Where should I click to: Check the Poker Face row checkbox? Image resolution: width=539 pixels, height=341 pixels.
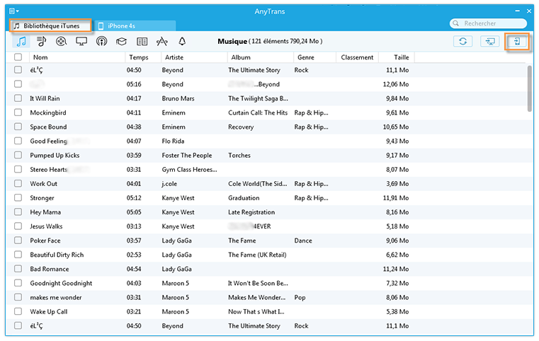[x=18, y=241]
